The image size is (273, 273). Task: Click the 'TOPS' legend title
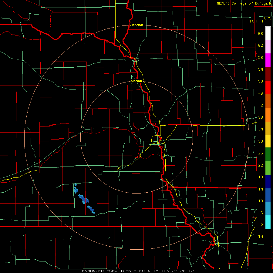click(267, 18)
